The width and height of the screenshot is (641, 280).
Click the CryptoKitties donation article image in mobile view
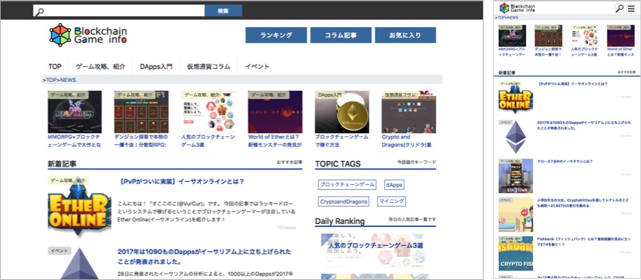[x=516, y=215]
